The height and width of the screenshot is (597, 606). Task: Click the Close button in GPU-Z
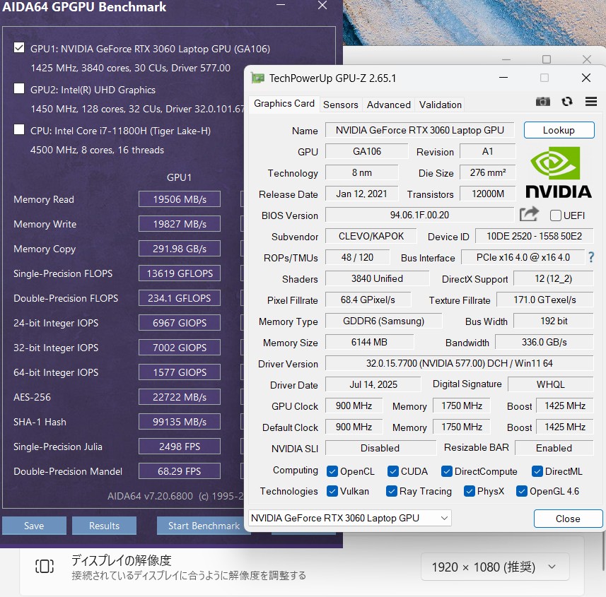coord(568,519)
